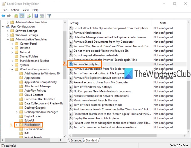Click scroll left arrow in tree pane
Screen dimensions: 191x148
point(3,140)
